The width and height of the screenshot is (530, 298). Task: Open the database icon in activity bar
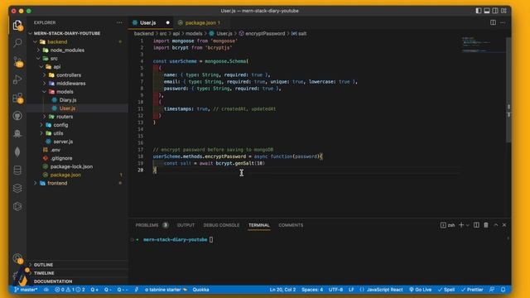(x=17, y=170)
